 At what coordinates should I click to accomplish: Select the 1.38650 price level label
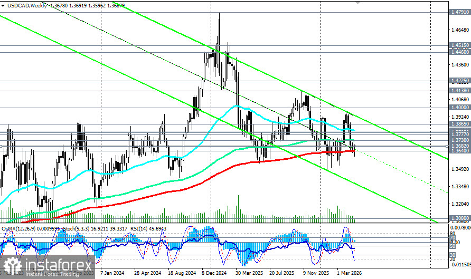coord(459,123)
